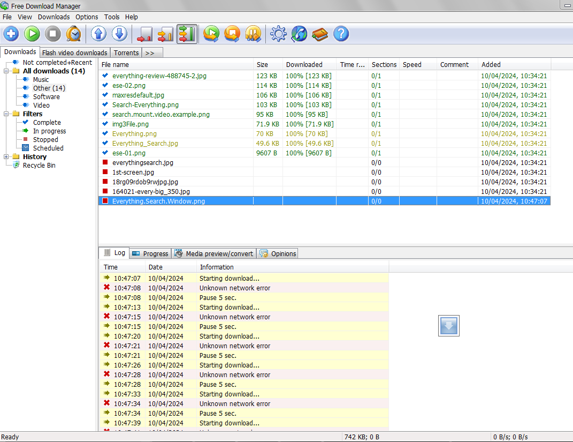
Task: Collapse the Filters tree node
Action: coord(7,114)
